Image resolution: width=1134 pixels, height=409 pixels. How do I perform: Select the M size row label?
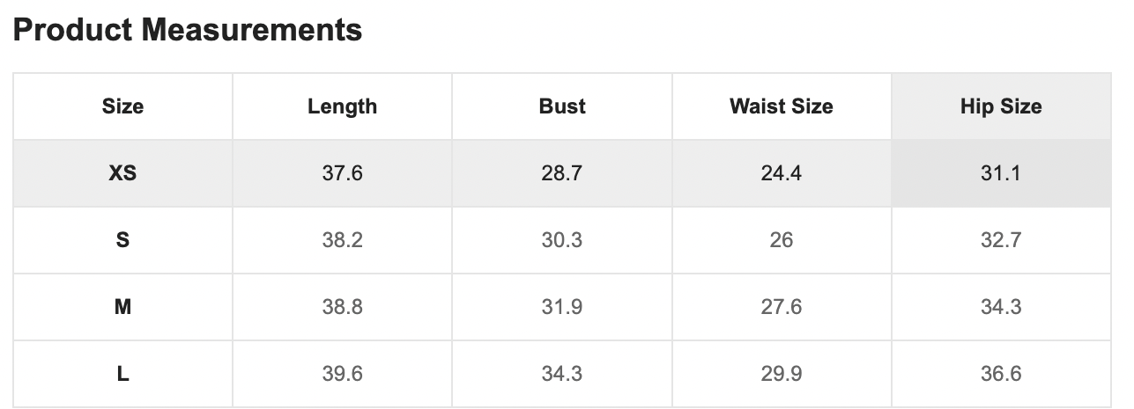pyautogui.click(x=122, y=307)
